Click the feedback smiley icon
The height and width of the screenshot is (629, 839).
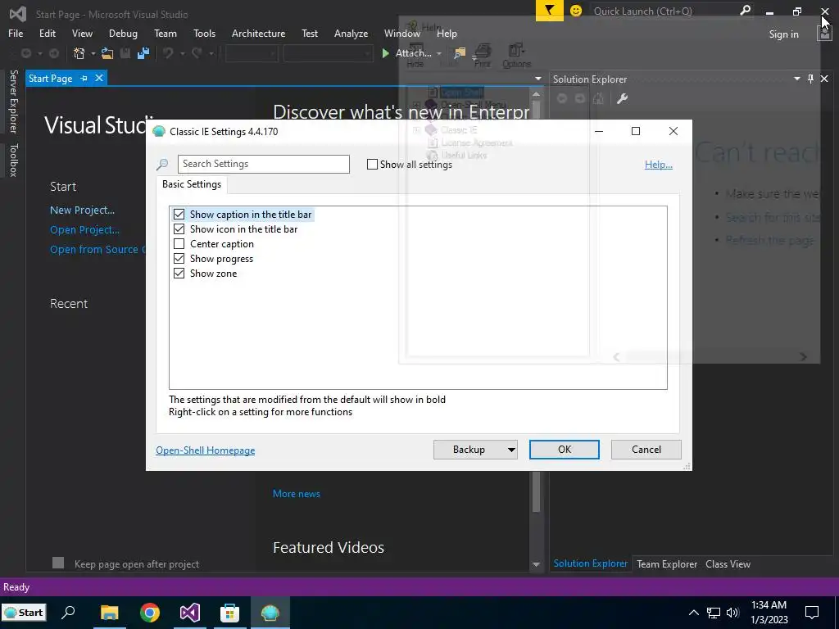tap(576, 11)
